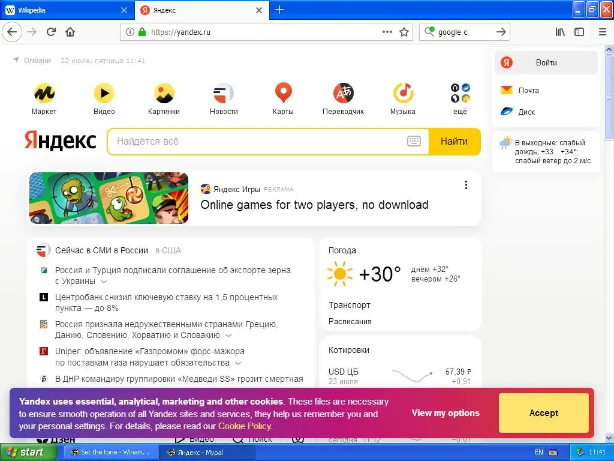Open the weekend weather forecast widget

[x=546, y=151]
